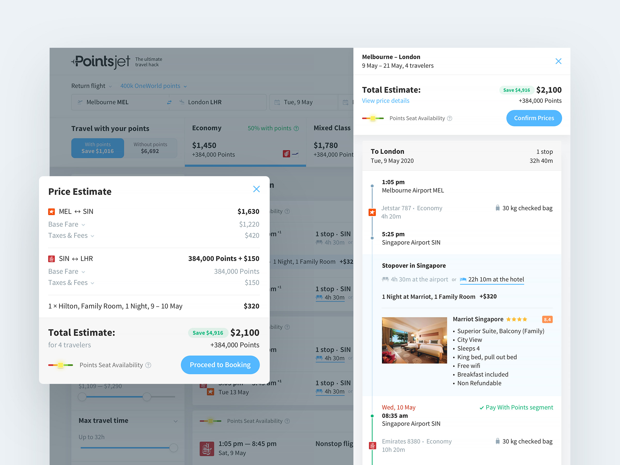Click the Nonstop flight result at 1:05 pm
Screen dimensions: 620x465
point(273,448)
